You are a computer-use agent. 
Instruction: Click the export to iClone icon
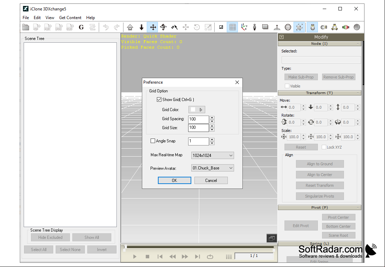pyautogui.click(x=37, y=27)
